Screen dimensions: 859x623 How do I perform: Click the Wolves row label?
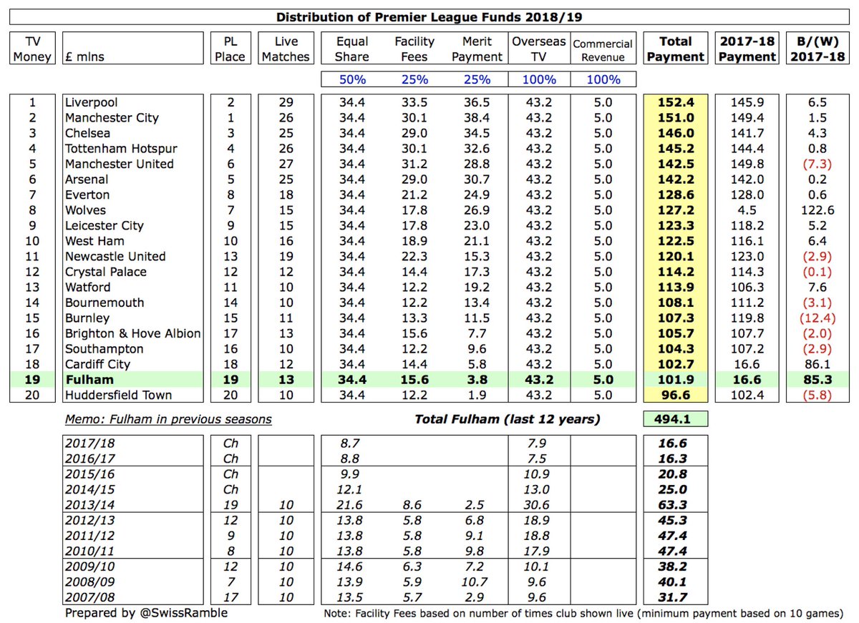click(x=84, y=210)
